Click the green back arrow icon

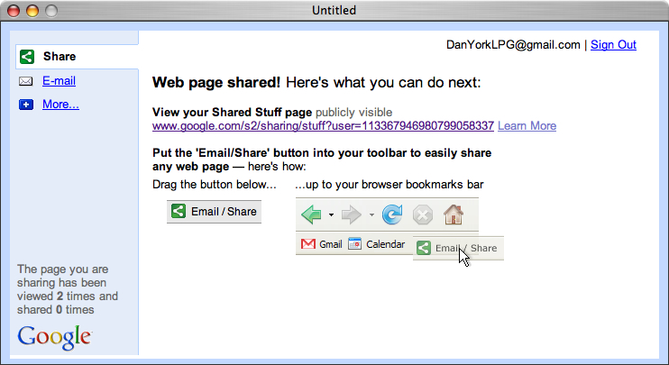311,214
